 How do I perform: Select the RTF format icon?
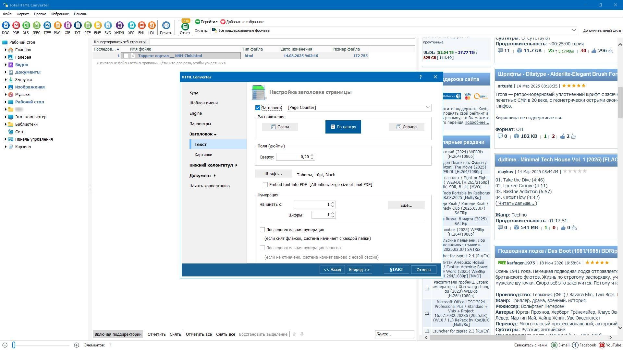point(87,28)
